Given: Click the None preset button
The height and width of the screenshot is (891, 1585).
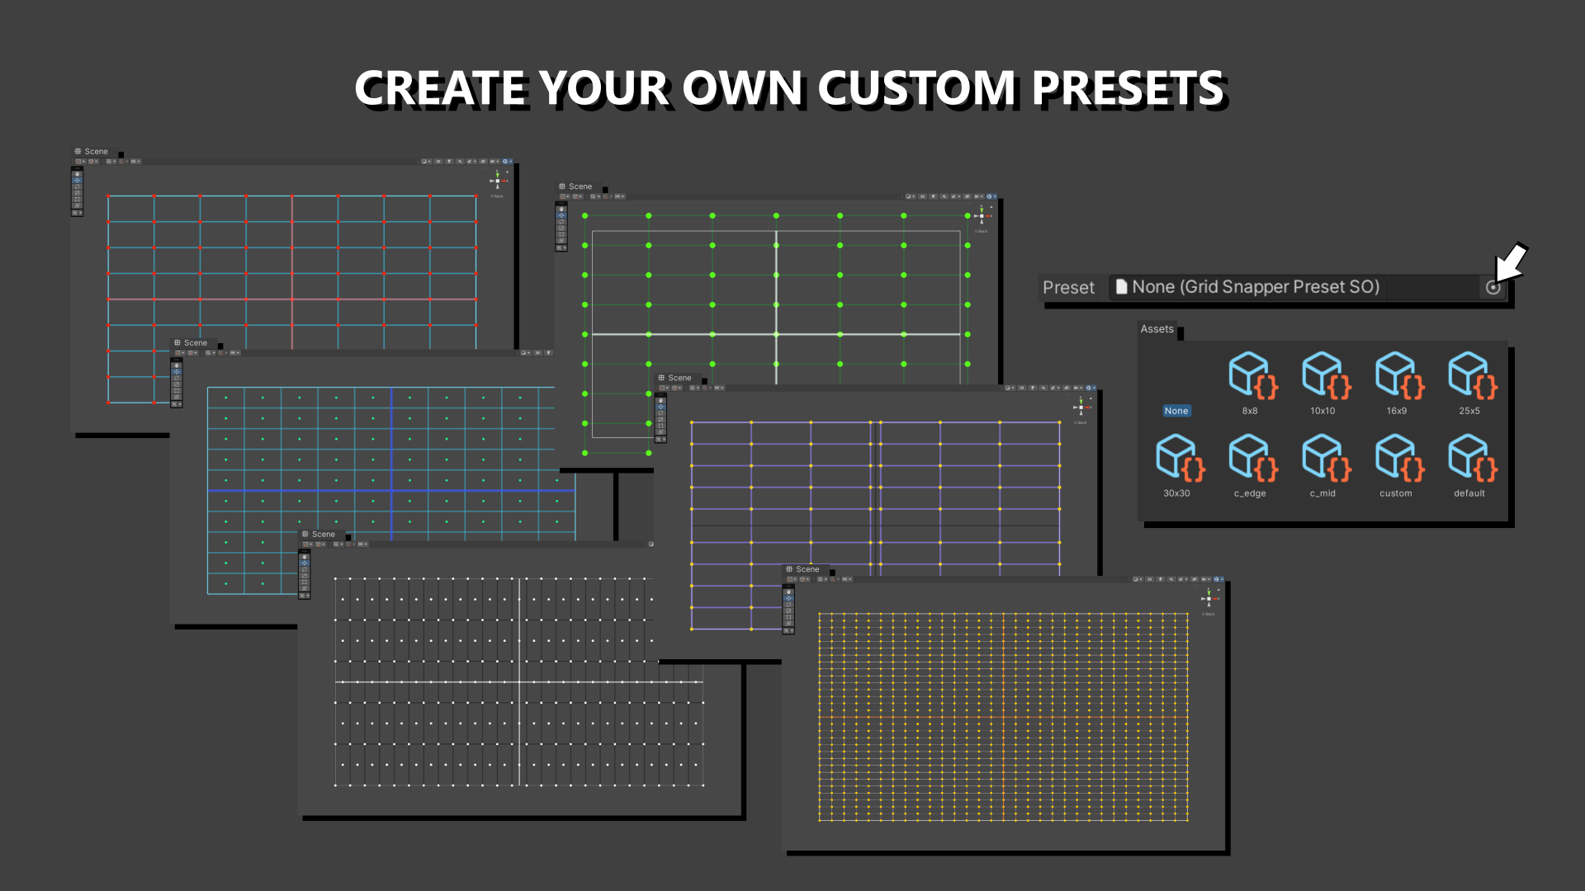Looking at the screenshot, I should coord(1176,410).
